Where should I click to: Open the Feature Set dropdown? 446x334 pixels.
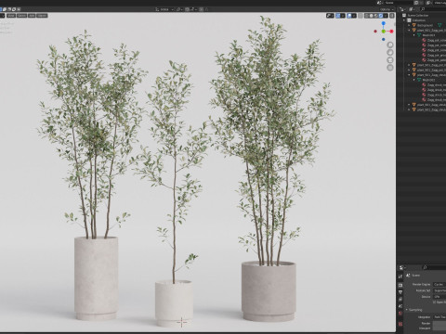439,290
